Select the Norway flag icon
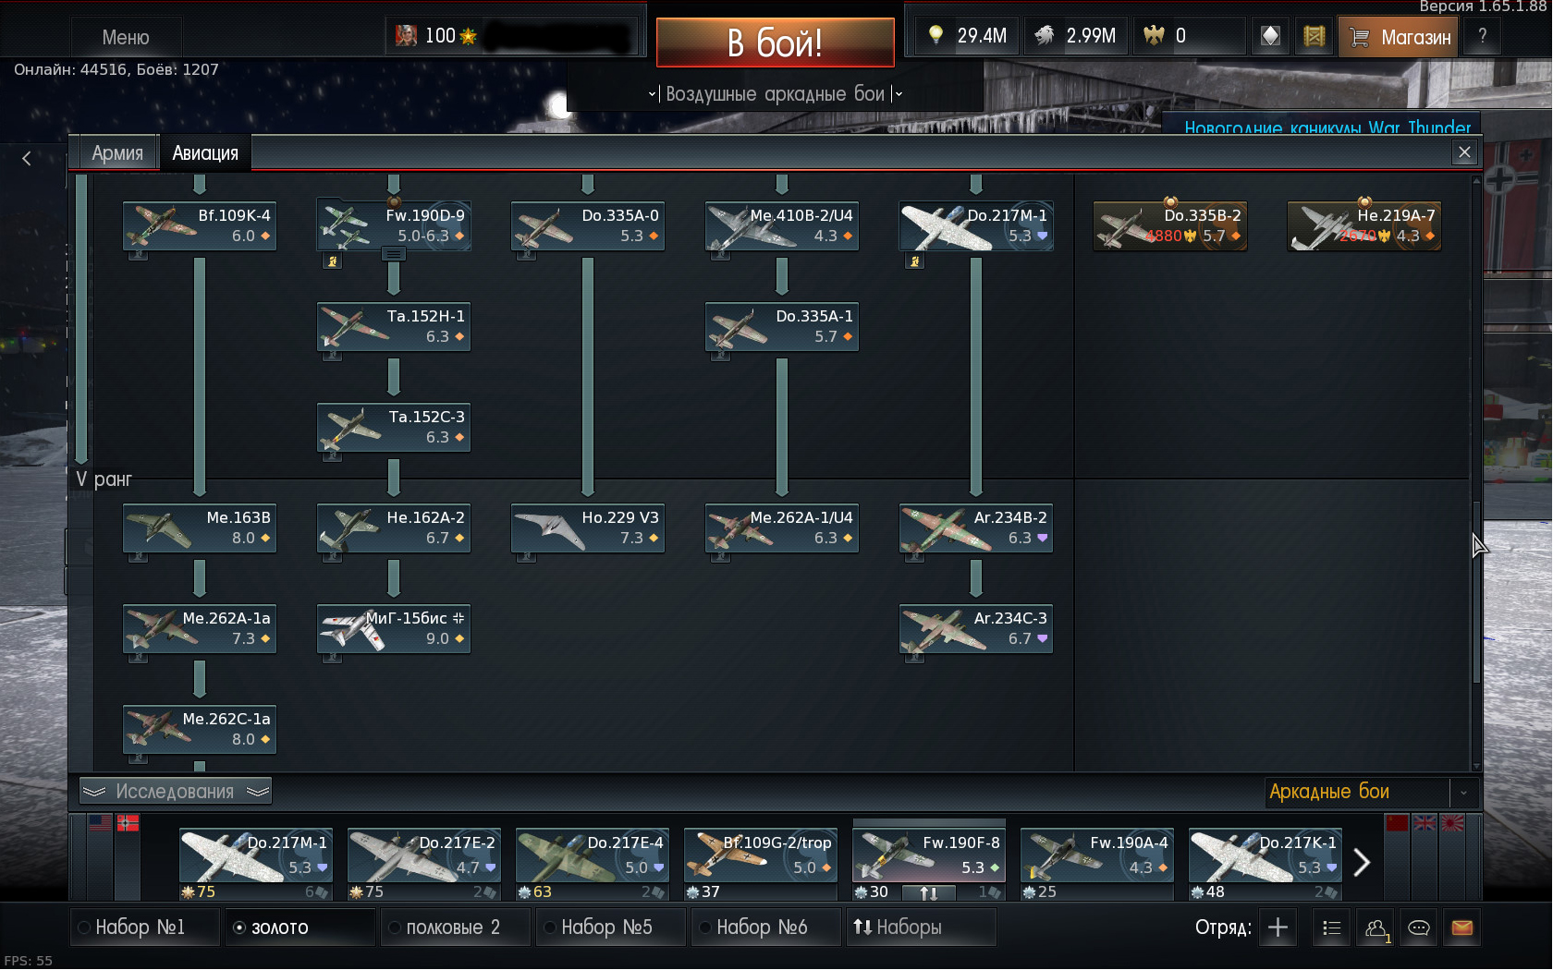Image resolution: width=1553 pixels, height=970 pixels. click(128, 822)
